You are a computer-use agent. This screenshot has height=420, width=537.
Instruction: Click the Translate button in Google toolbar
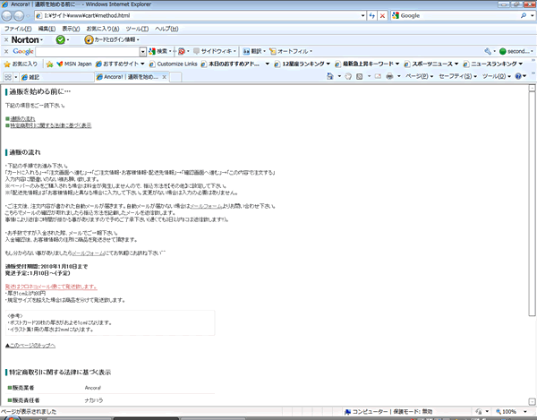[254, 51]
